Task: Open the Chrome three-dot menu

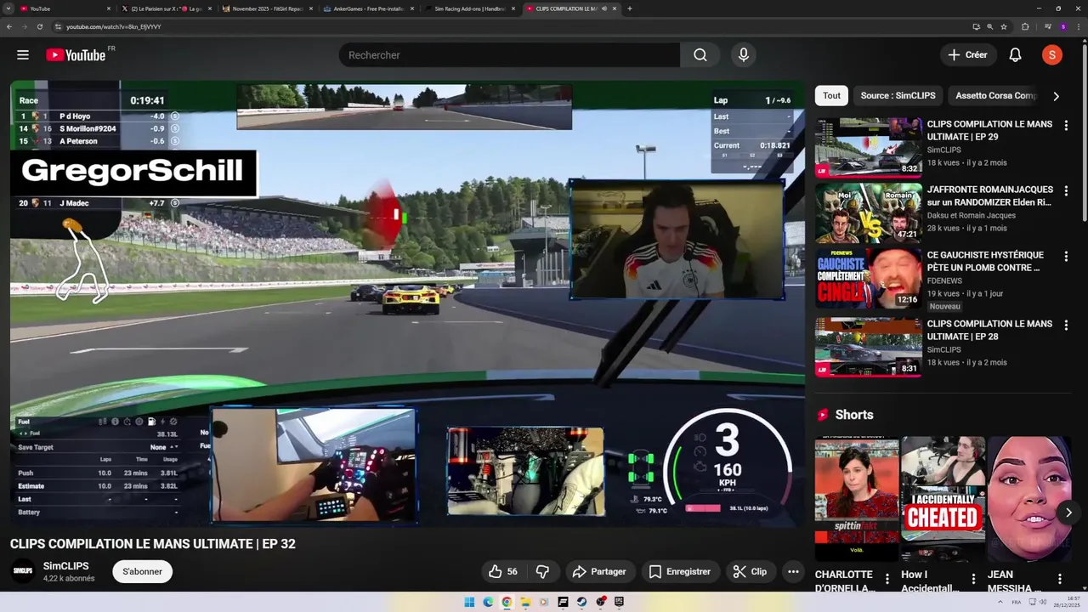Action: 1079,26
